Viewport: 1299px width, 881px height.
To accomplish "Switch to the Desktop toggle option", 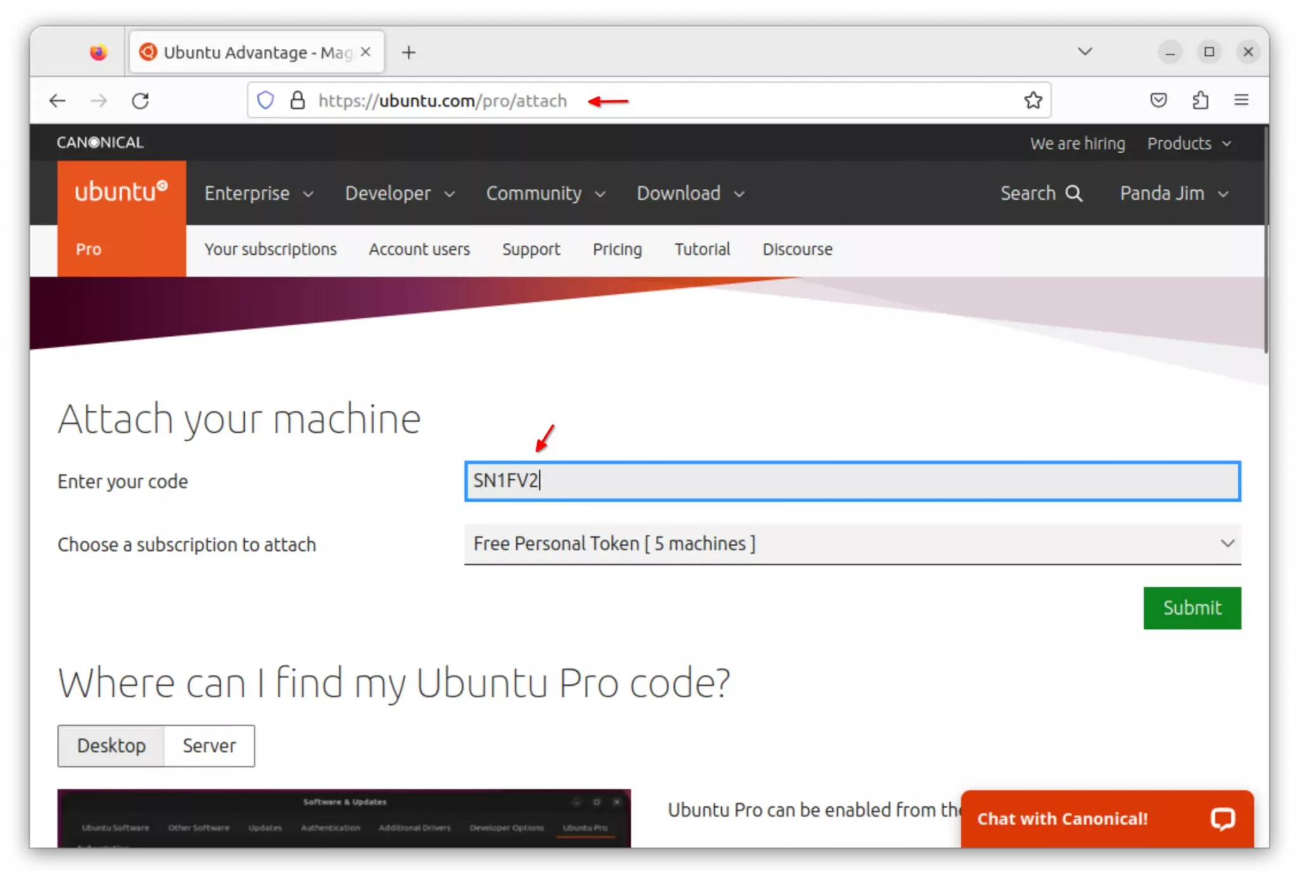I will coord(111,745).
